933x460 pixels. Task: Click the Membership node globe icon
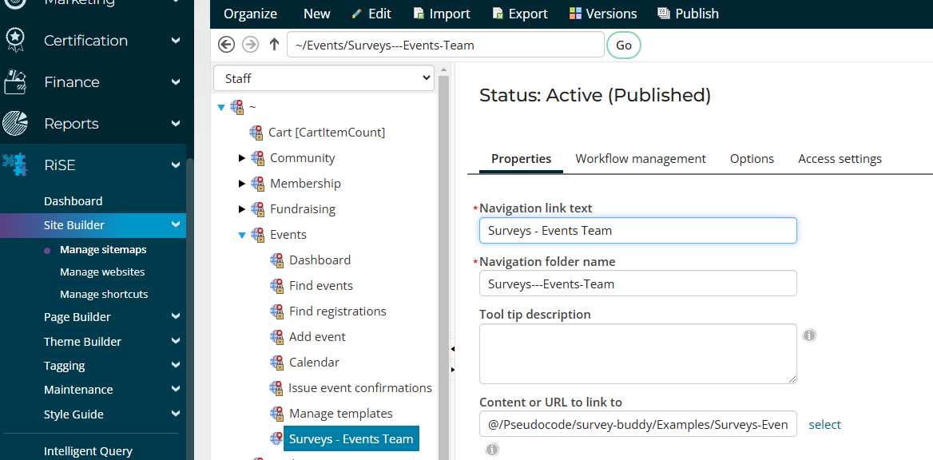pos(258,184)
